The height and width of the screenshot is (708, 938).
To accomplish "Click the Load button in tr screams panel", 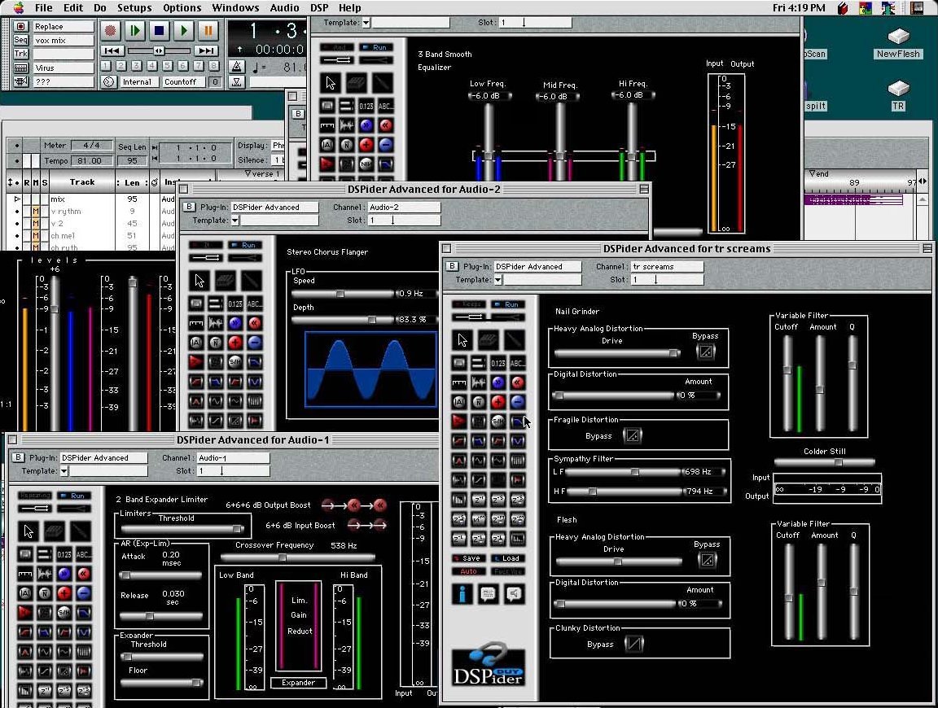I will (509, 558).
